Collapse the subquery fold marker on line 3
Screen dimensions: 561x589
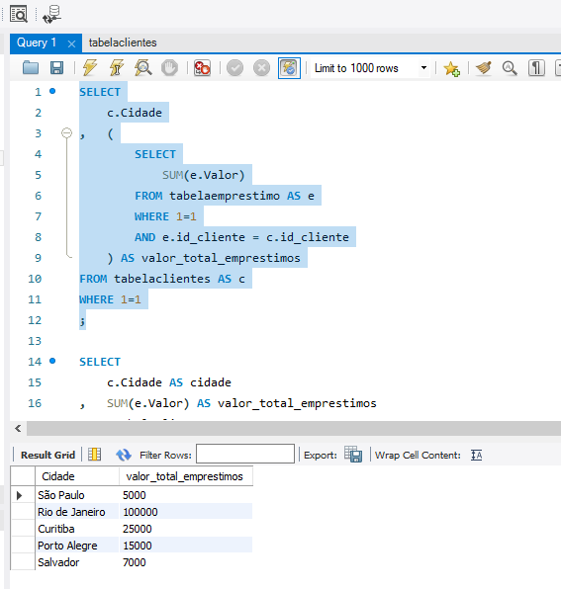tap(66, 133)
